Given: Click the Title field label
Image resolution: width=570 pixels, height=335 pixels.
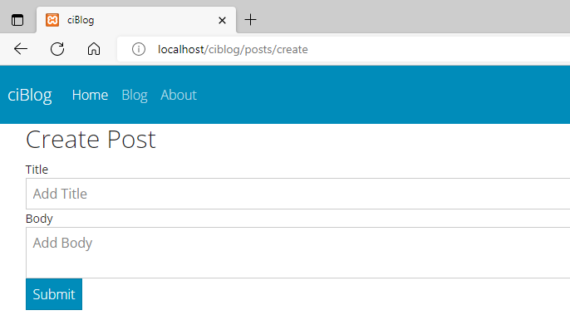Looking at the screenshot, I should (37, 170).
